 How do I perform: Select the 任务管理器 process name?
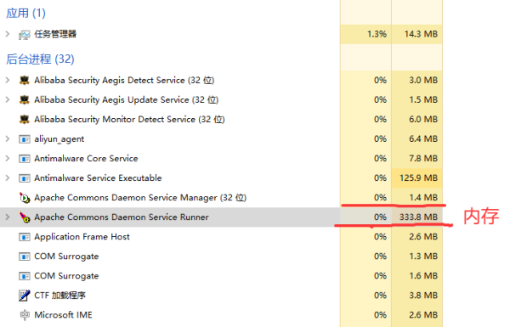(x=55, y=34)
